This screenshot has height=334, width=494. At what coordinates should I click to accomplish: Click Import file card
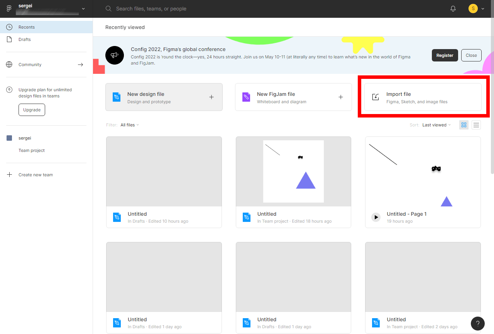click(x=423, y=97)
